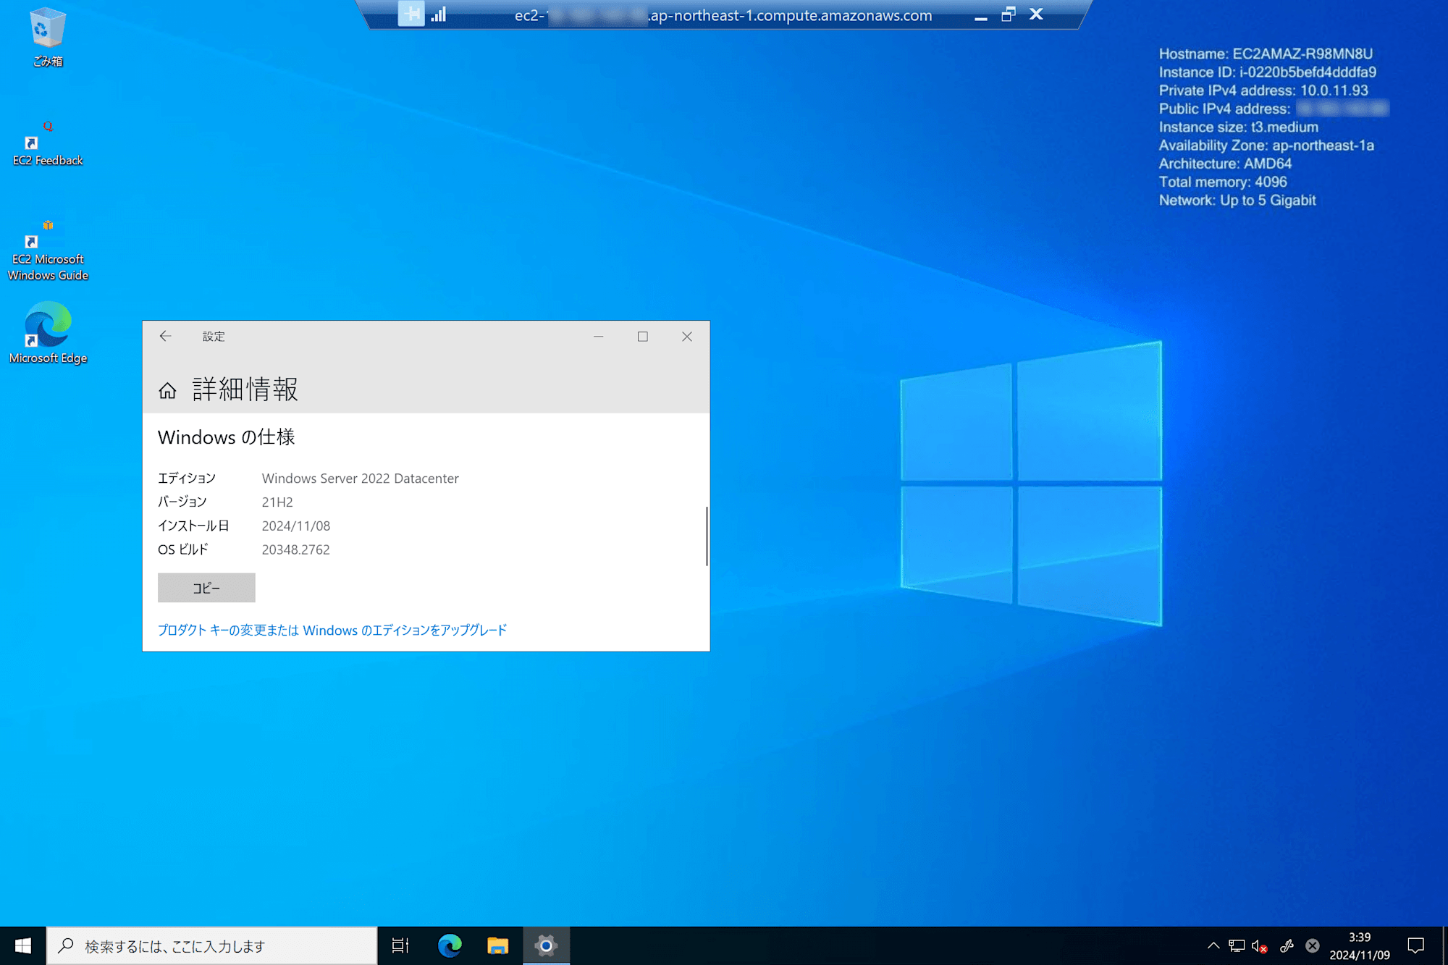Click the Windows の仕様 heading

click(226, 437)
